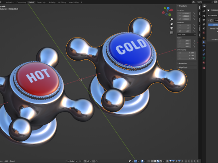Open the Particles properties tab icon
The image size is (218, 163).
(204, 46)
